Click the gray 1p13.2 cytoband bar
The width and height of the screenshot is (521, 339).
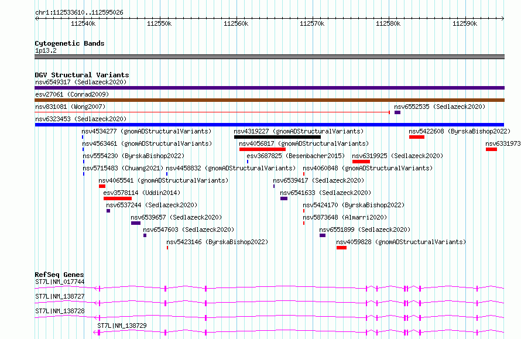point(269,57)
